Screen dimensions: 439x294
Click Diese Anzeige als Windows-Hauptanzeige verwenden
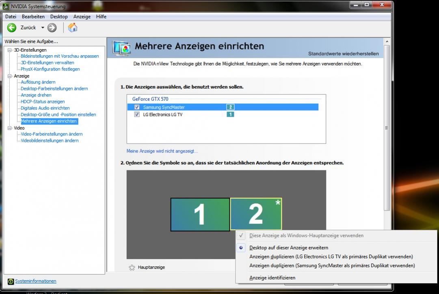pos(306,235)
